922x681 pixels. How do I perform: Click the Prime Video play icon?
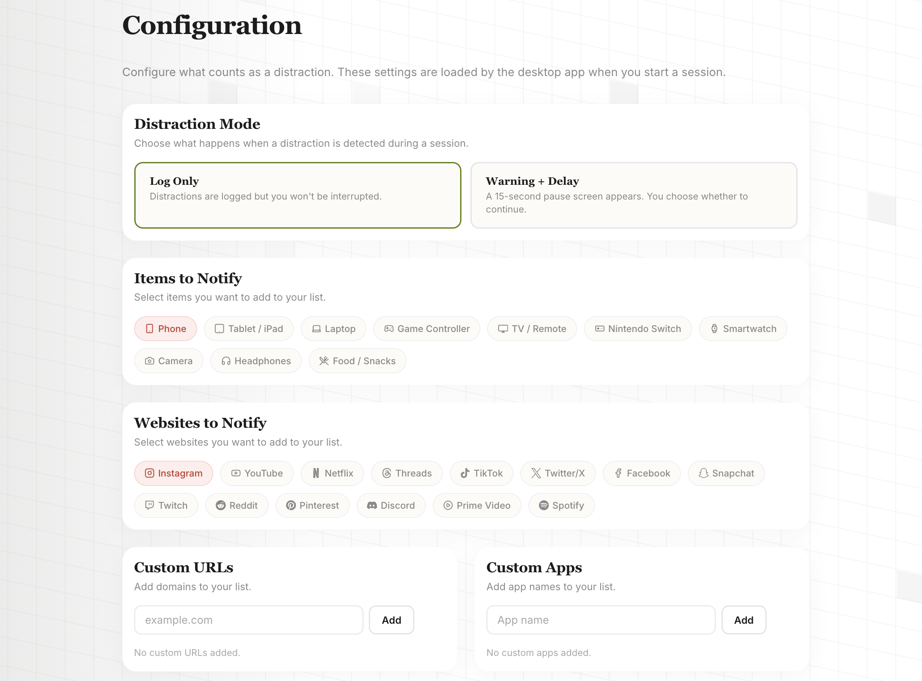[448, 506]
